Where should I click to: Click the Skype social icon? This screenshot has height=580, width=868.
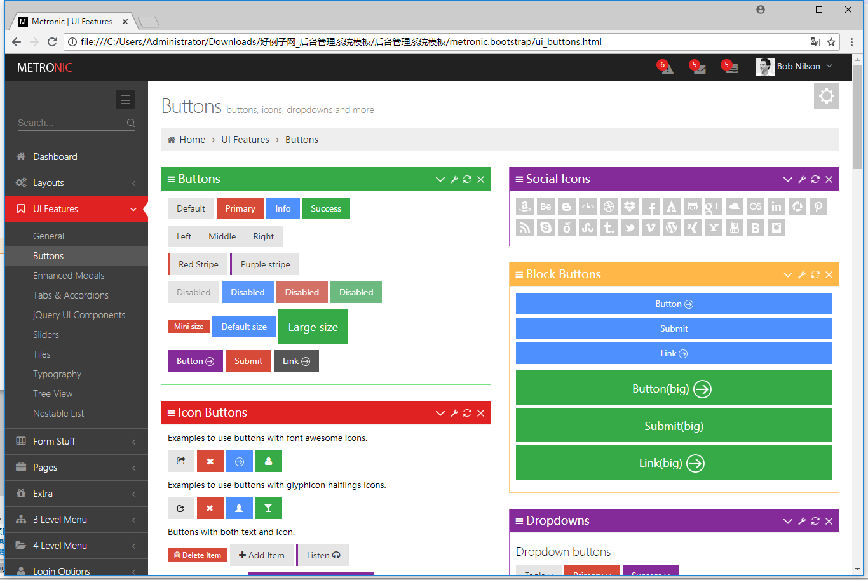point(546,227)
